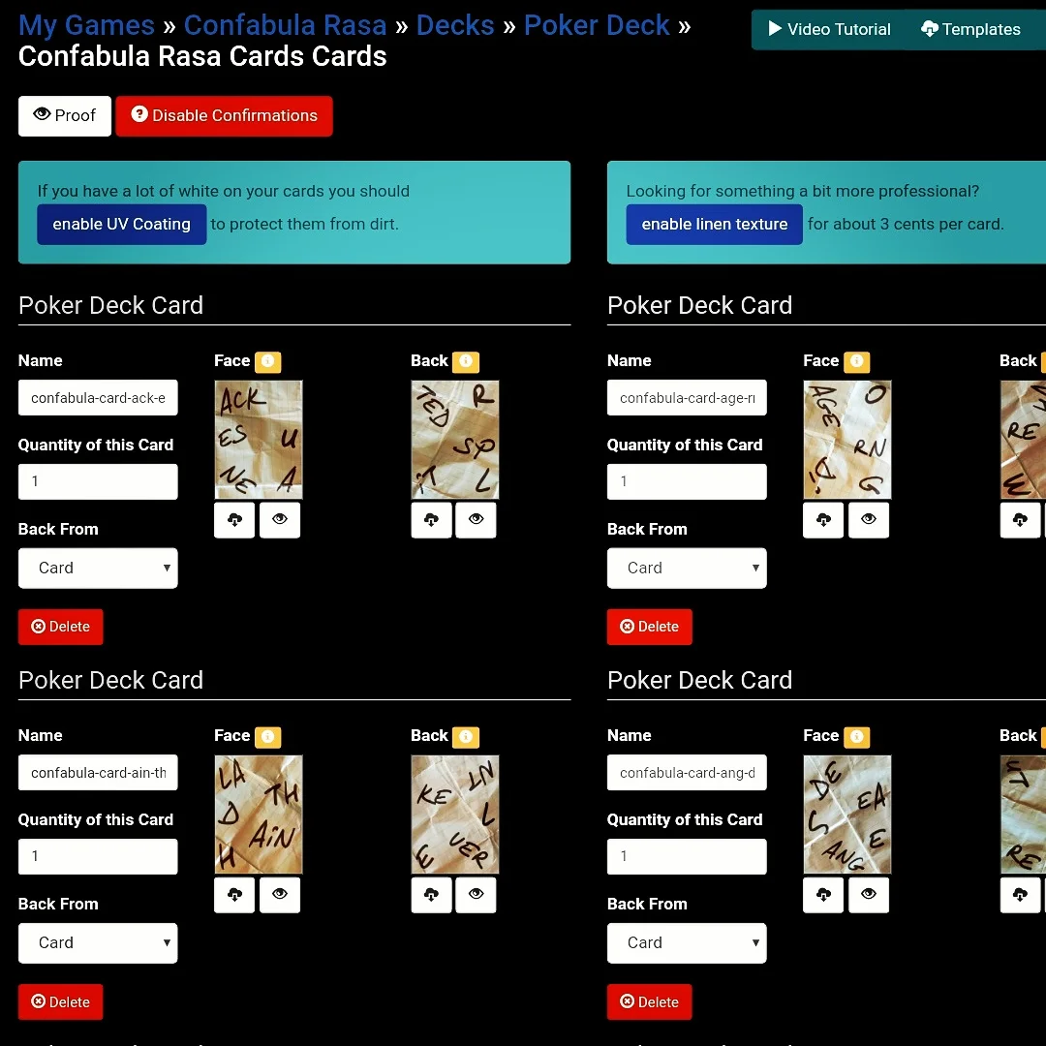Viewport: 1046px width, 1046px height.
Task: Open Templates download button
Action: pyautogui.click(x=971, y=29)
